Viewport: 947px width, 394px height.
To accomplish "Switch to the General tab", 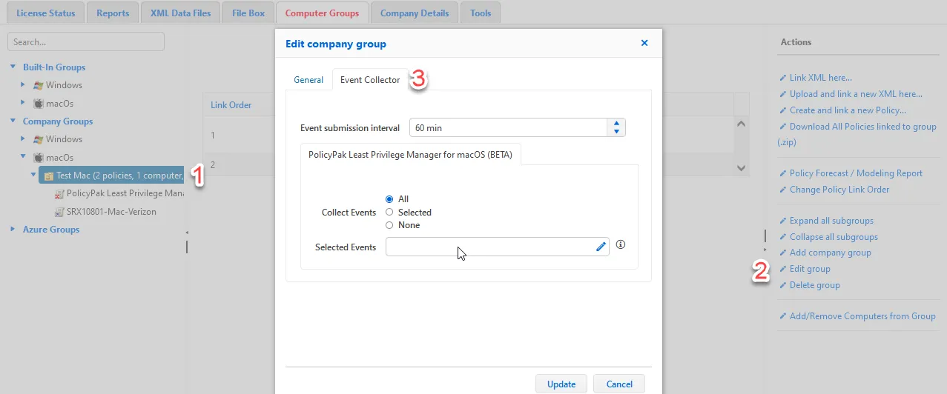I will coord(308,80).
